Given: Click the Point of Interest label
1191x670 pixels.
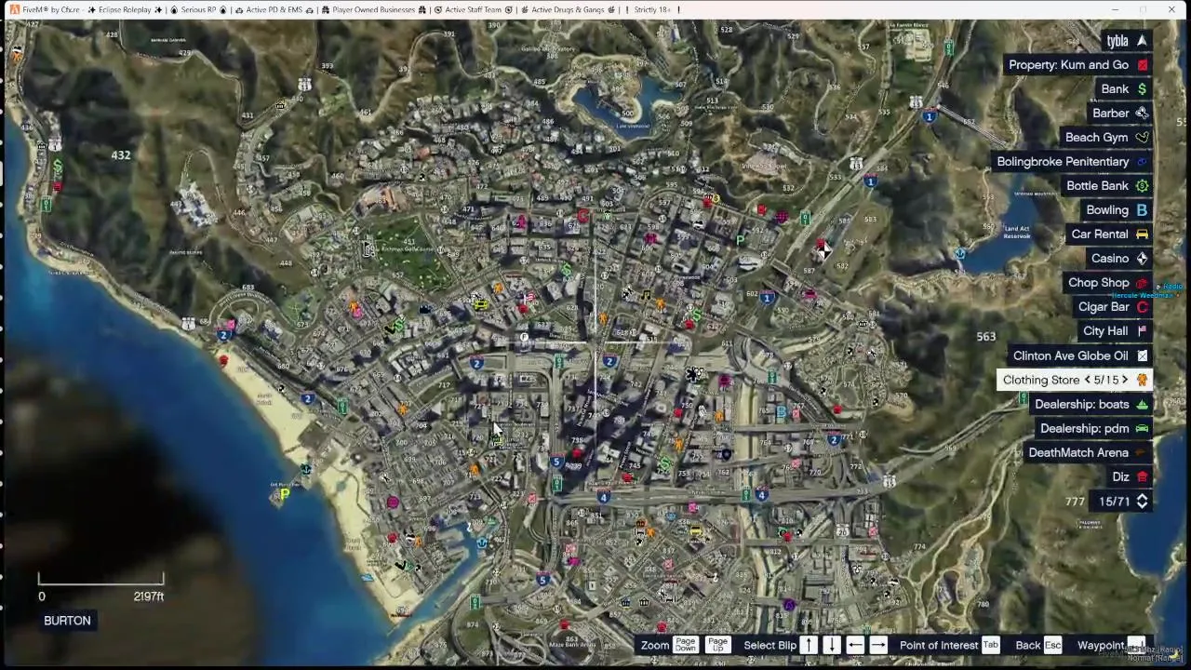Looking at the screenshot, I should pos(939,645).
